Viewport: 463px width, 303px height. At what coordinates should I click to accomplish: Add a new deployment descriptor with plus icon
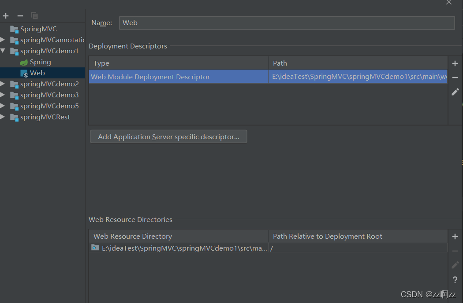point(455,63)
